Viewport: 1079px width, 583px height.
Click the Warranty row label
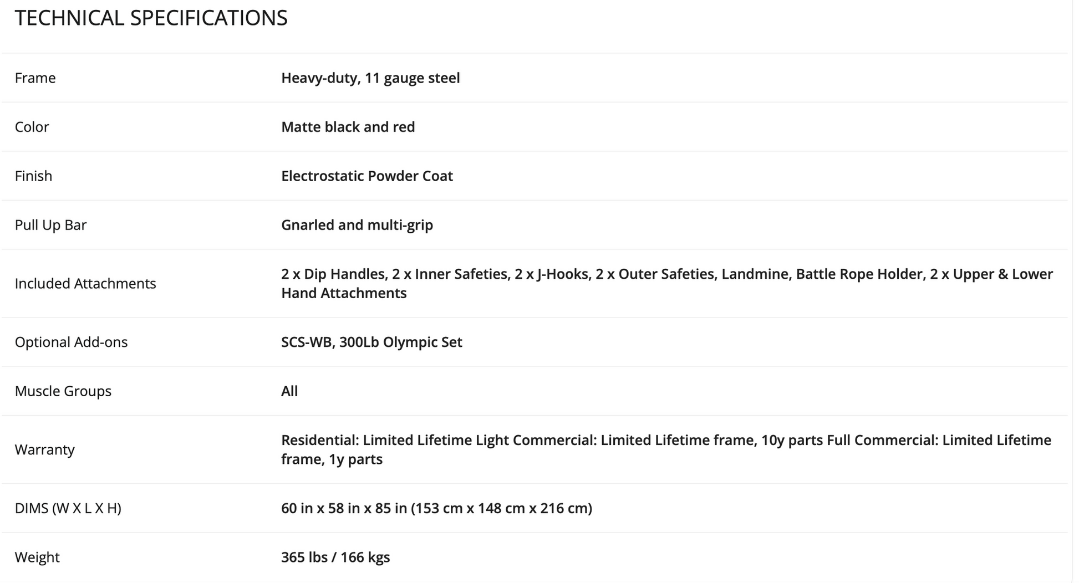(44, 450)
